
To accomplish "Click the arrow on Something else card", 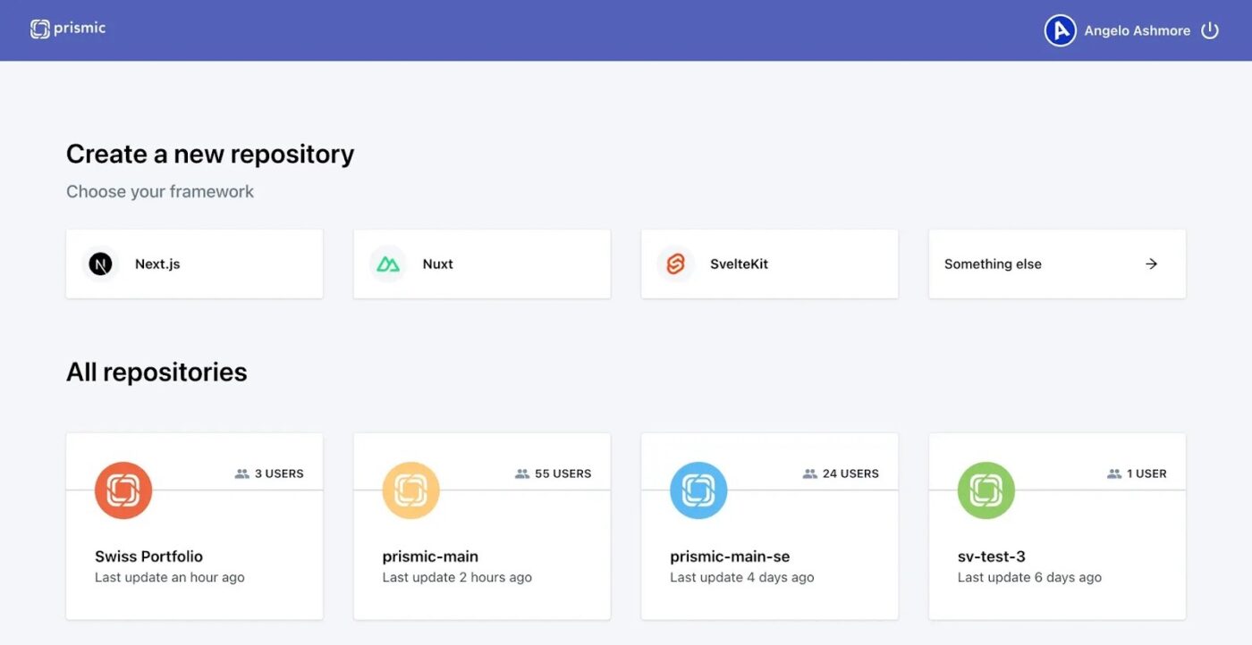I will tap(1151, 264).
